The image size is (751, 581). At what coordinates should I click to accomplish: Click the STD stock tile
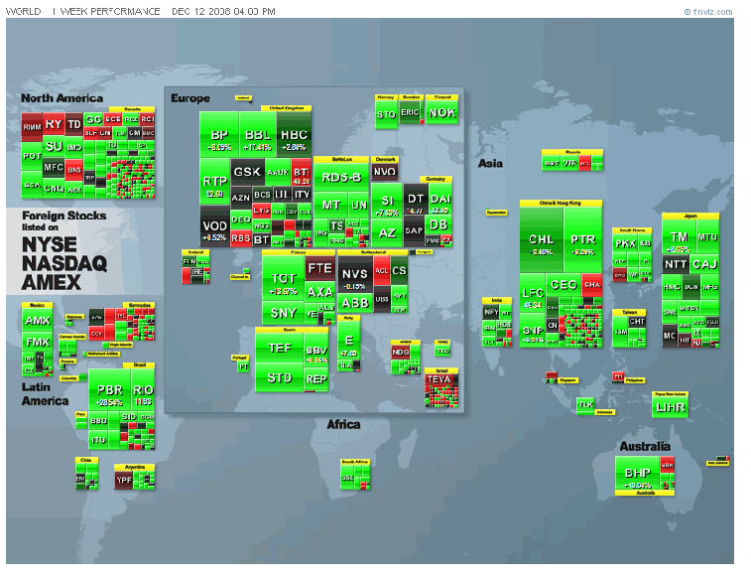[279, 377]
